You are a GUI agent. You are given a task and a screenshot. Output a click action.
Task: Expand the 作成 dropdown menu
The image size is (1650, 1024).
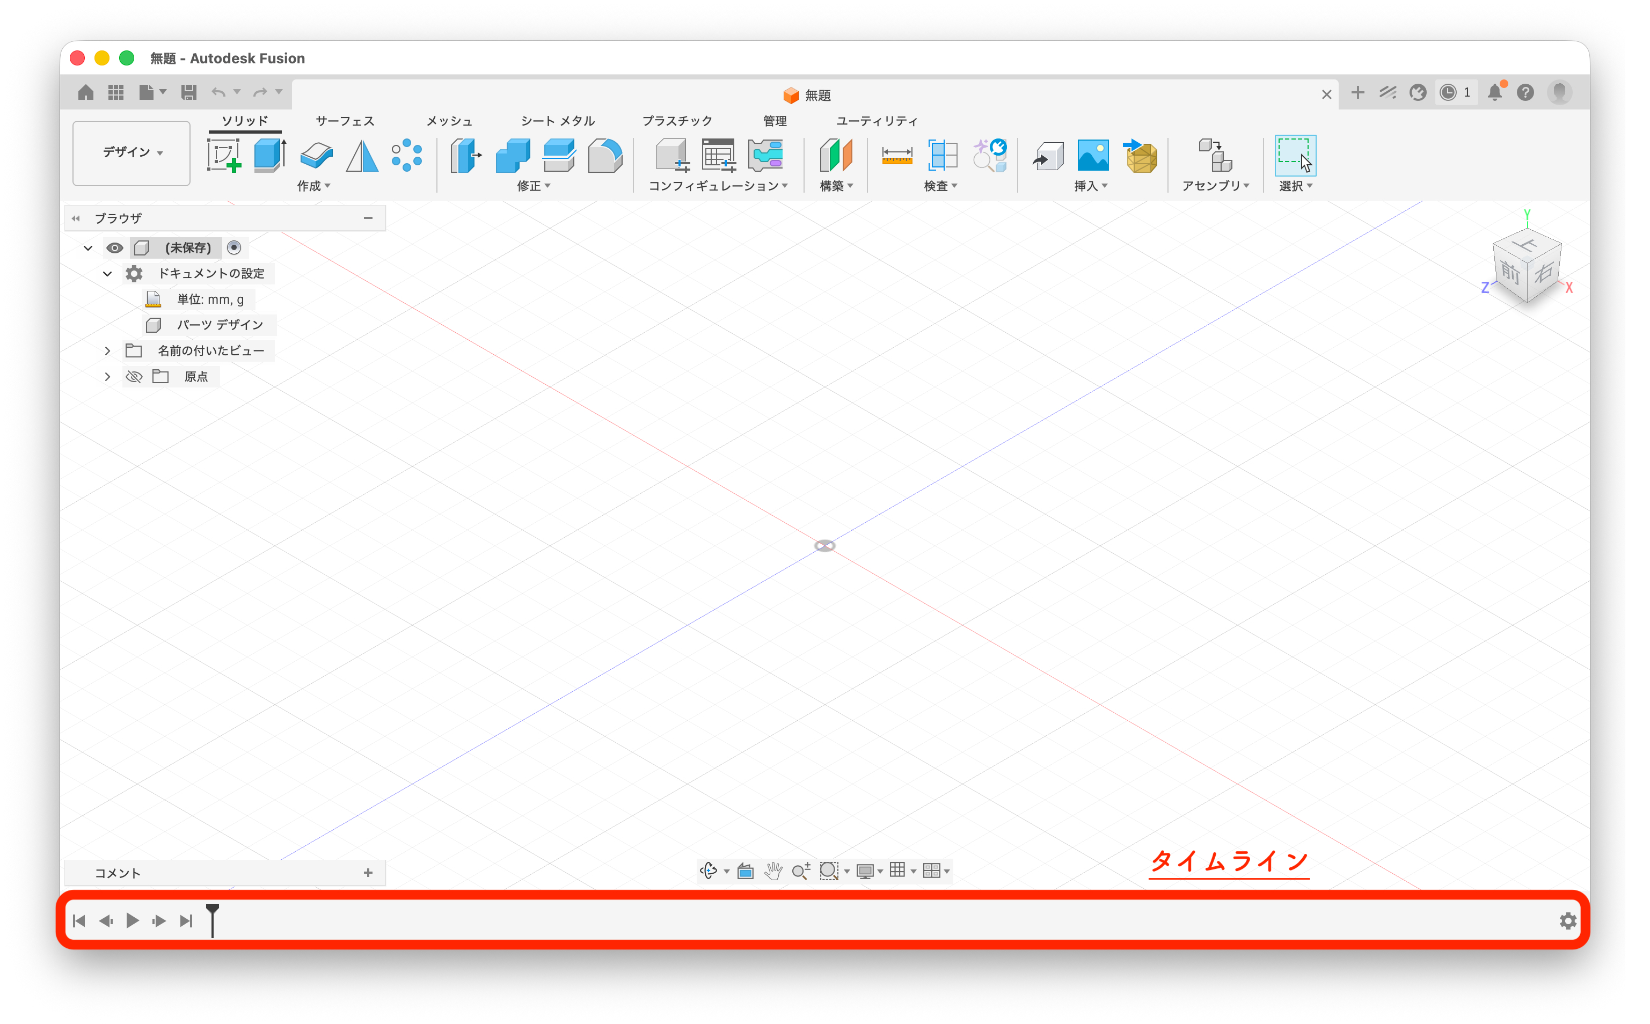(x=313, y=186)
